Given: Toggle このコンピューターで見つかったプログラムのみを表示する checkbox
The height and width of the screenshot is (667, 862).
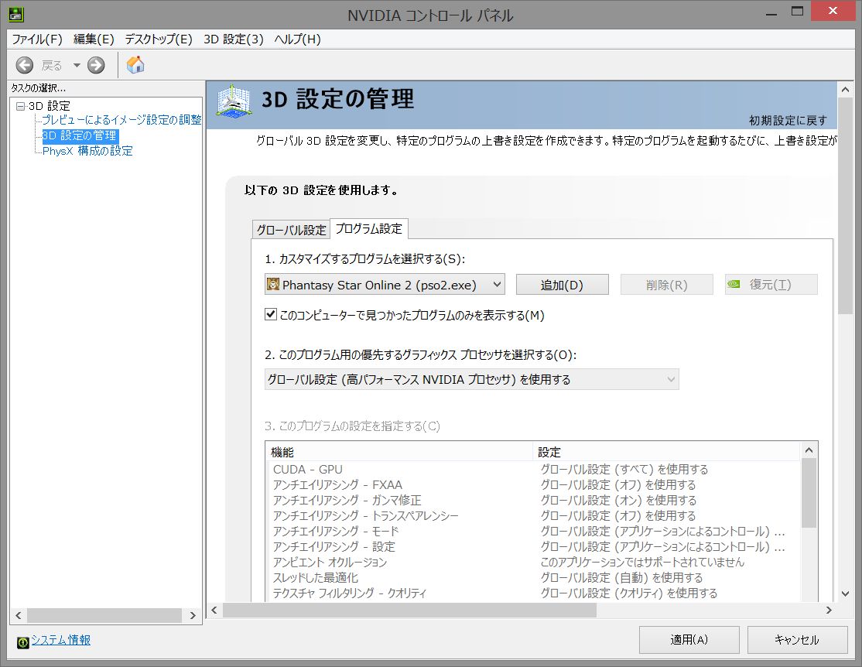Looking at the screenshot, I should point(271,314).
